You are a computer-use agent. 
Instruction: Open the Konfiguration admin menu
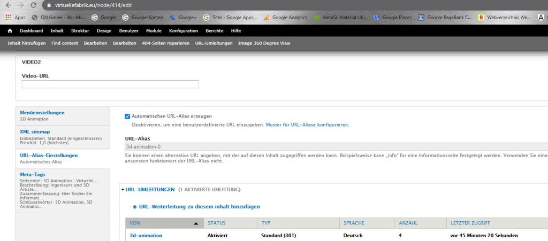click(184, 30)
